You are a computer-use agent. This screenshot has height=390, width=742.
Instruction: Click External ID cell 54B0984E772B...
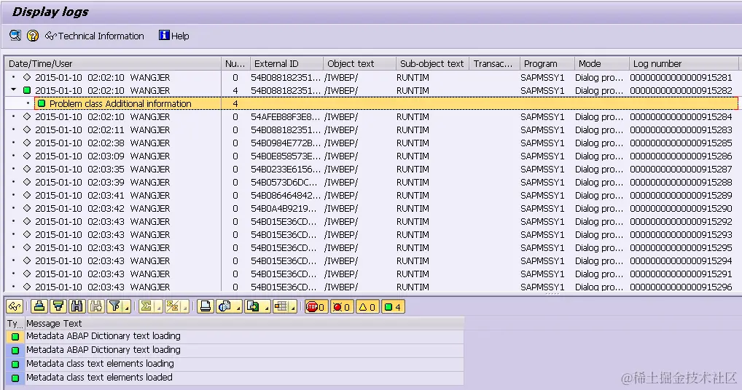285,143
